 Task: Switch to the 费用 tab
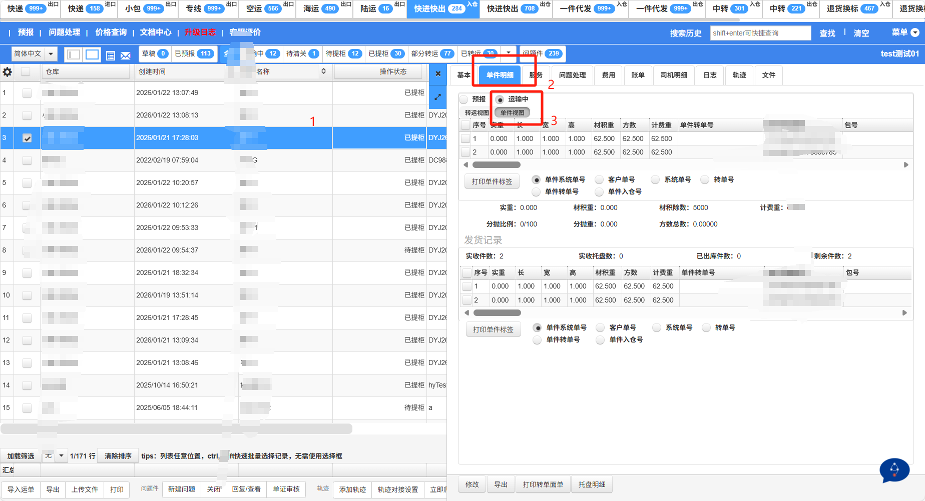pos(608,75)
